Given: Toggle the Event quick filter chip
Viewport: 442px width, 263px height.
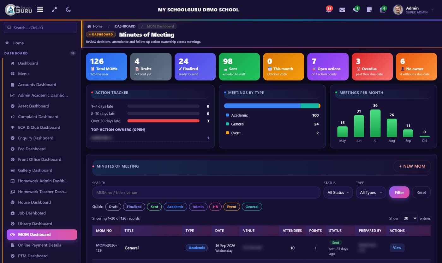Looking at the screenshot, I should coord(232,207).
